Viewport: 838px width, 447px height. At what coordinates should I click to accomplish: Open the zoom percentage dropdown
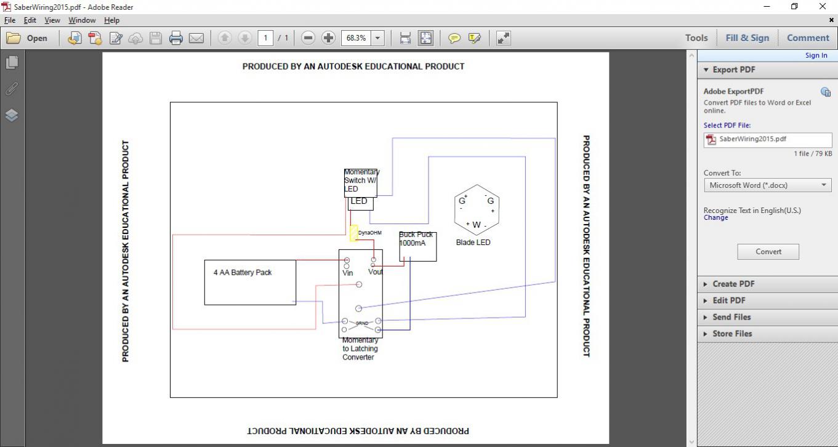(377, 38)
